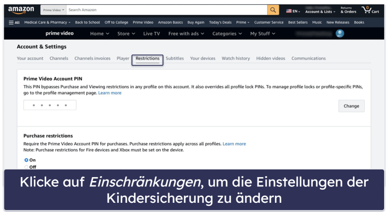Switch to the Channels tab

59,58
